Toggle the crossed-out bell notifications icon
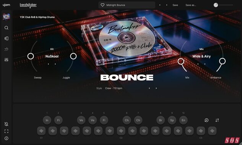 6,124
